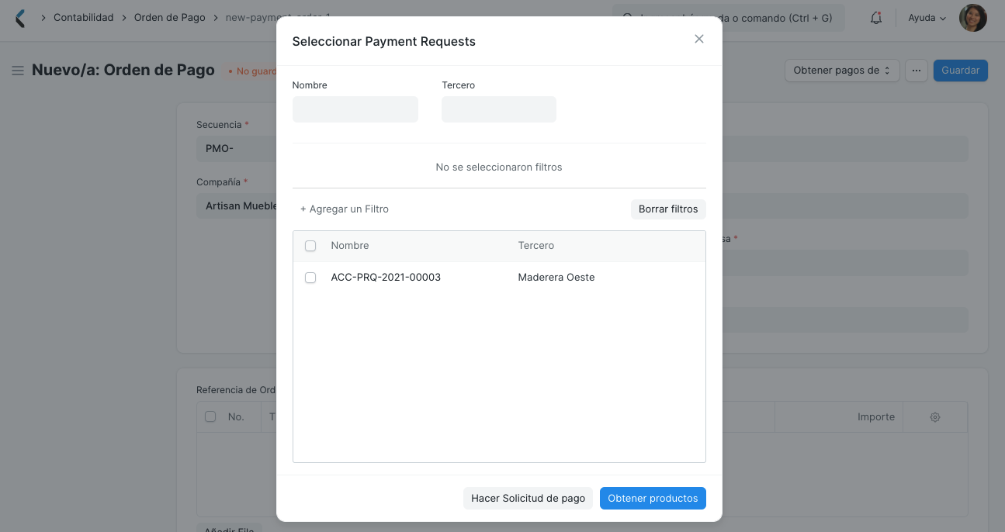
Task: Open more options with the ellipsis icon
Action: (917, 70)
